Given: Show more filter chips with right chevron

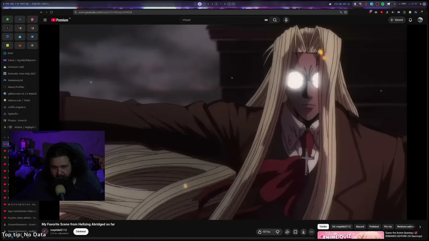Looking at the screenshot, I should point(420,227).
